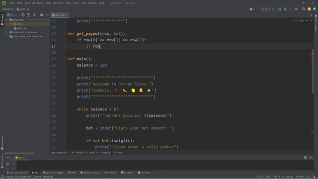The image size is (318, 179).
Task: Open Python Packages tool window
Action: (53, 173)
